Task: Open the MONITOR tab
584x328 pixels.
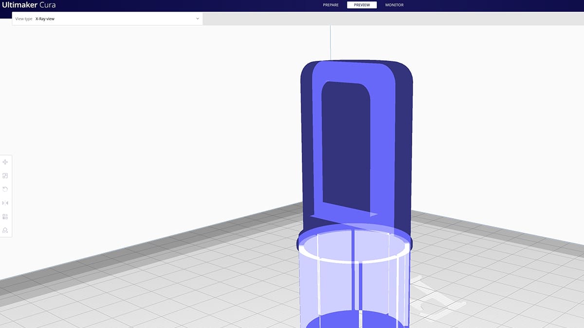Action: (x=394, y=5)
